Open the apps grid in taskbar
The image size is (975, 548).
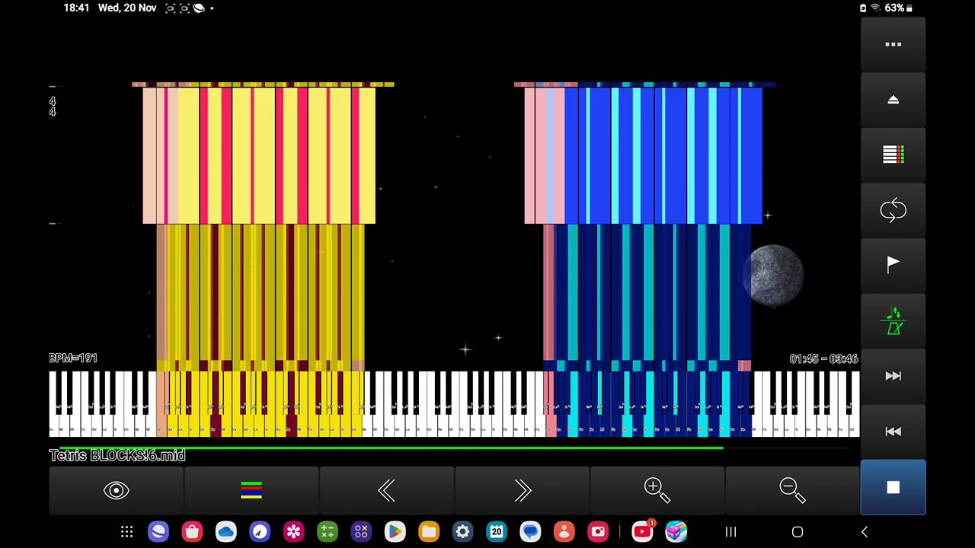tap(126, 532)
